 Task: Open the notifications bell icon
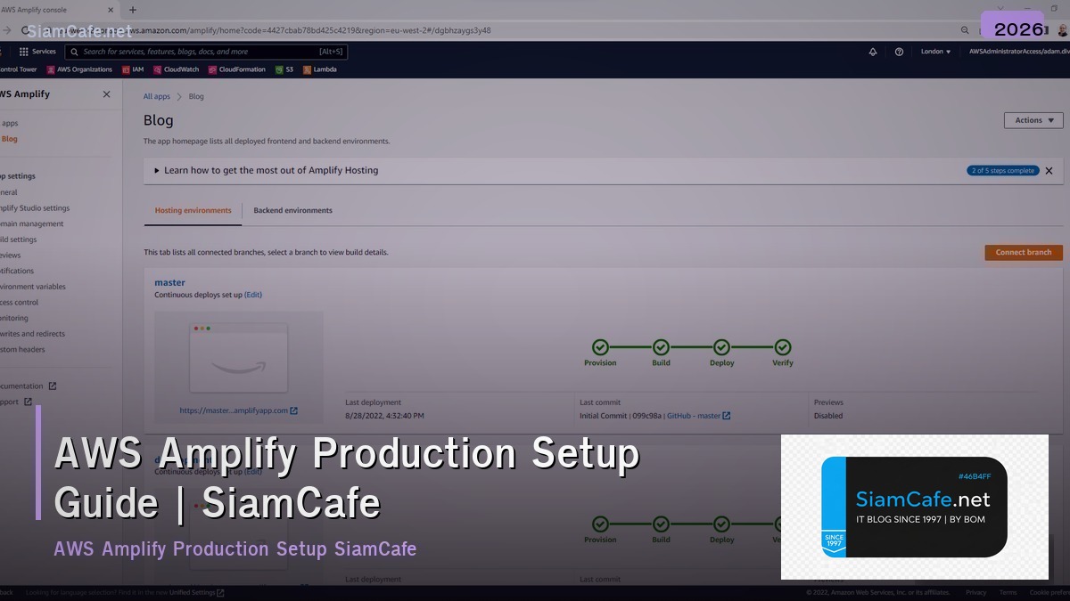point(872,52)
